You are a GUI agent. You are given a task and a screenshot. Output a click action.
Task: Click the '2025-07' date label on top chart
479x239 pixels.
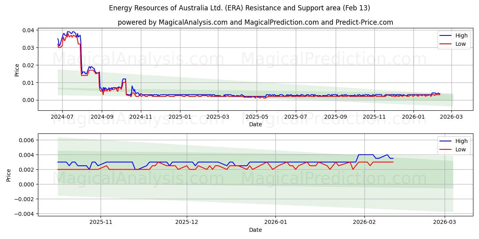tap(296, 118)
